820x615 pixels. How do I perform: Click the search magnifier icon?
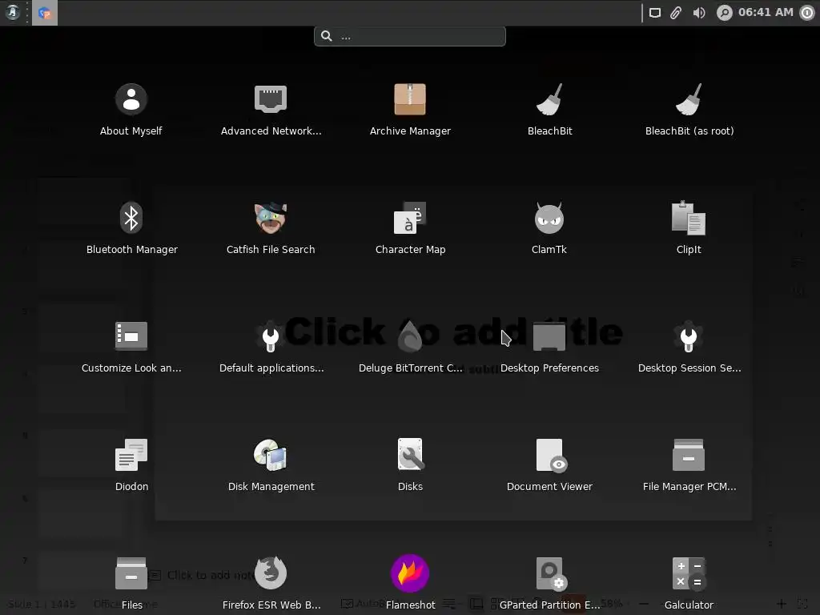click(327, 36)
